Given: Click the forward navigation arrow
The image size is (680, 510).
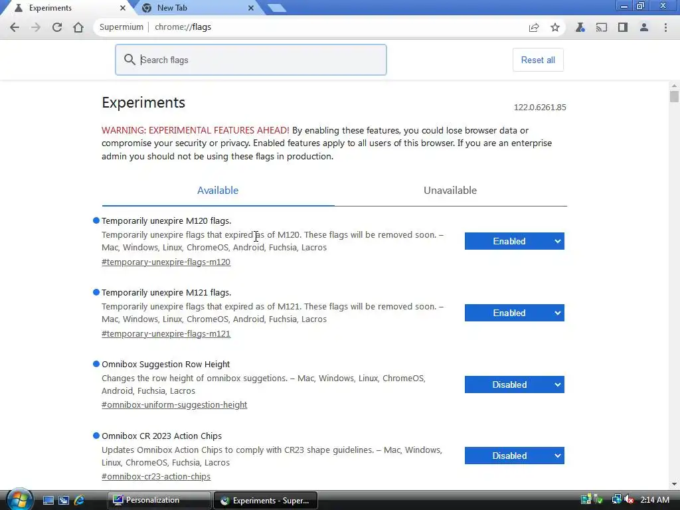Looking at the screenshot, I should pos(36,27).
